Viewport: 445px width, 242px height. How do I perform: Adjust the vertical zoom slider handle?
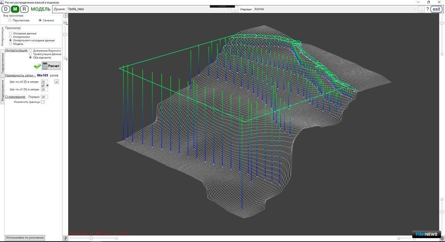65,34
